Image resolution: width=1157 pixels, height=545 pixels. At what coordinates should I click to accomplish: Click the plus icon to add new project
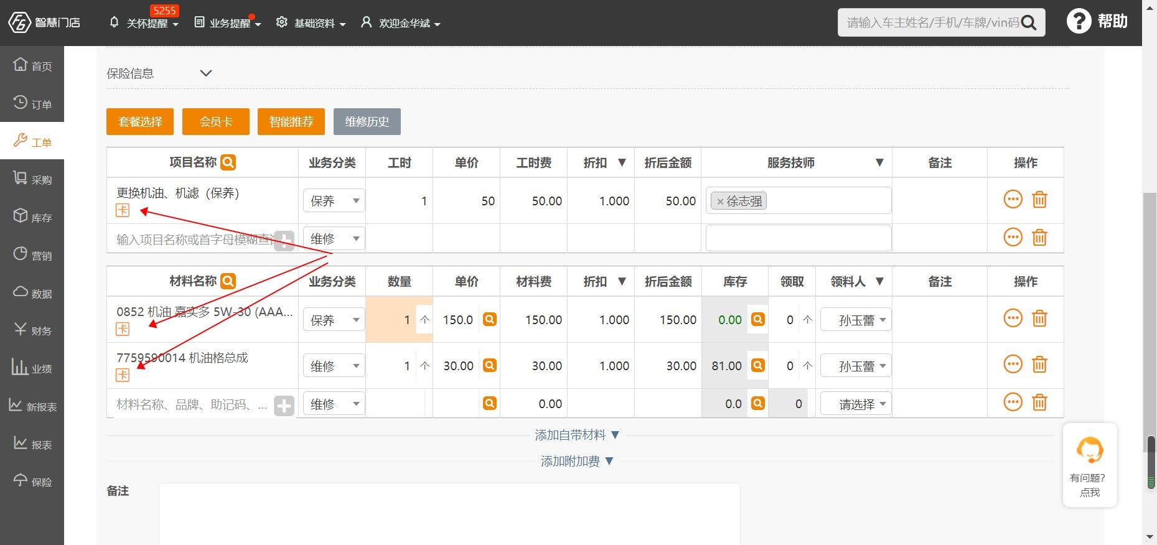pos(284,241)
